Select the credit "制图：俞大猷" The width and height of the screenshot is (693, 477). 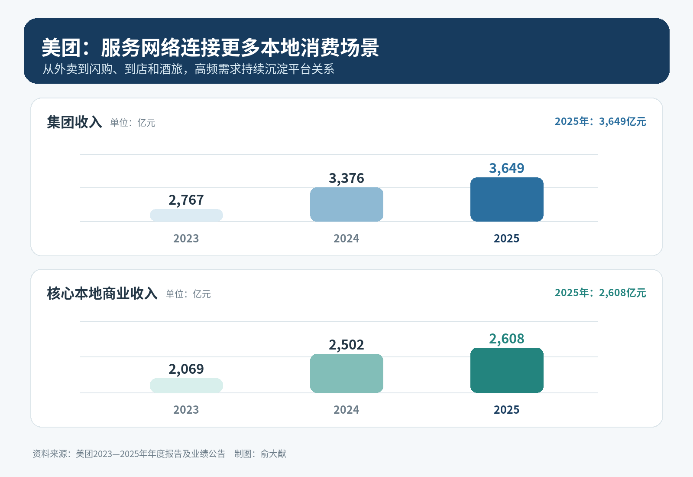click(260, 454)
